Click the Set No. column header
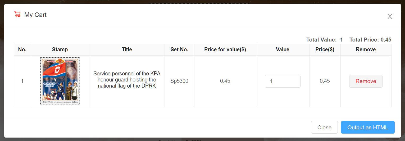This screenshot has height=141, width=405. [x=179, y=49]
